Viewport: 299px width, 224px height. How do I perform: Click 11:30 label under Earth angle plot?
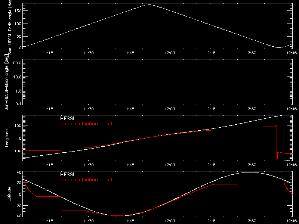click(x=89, y=53)
